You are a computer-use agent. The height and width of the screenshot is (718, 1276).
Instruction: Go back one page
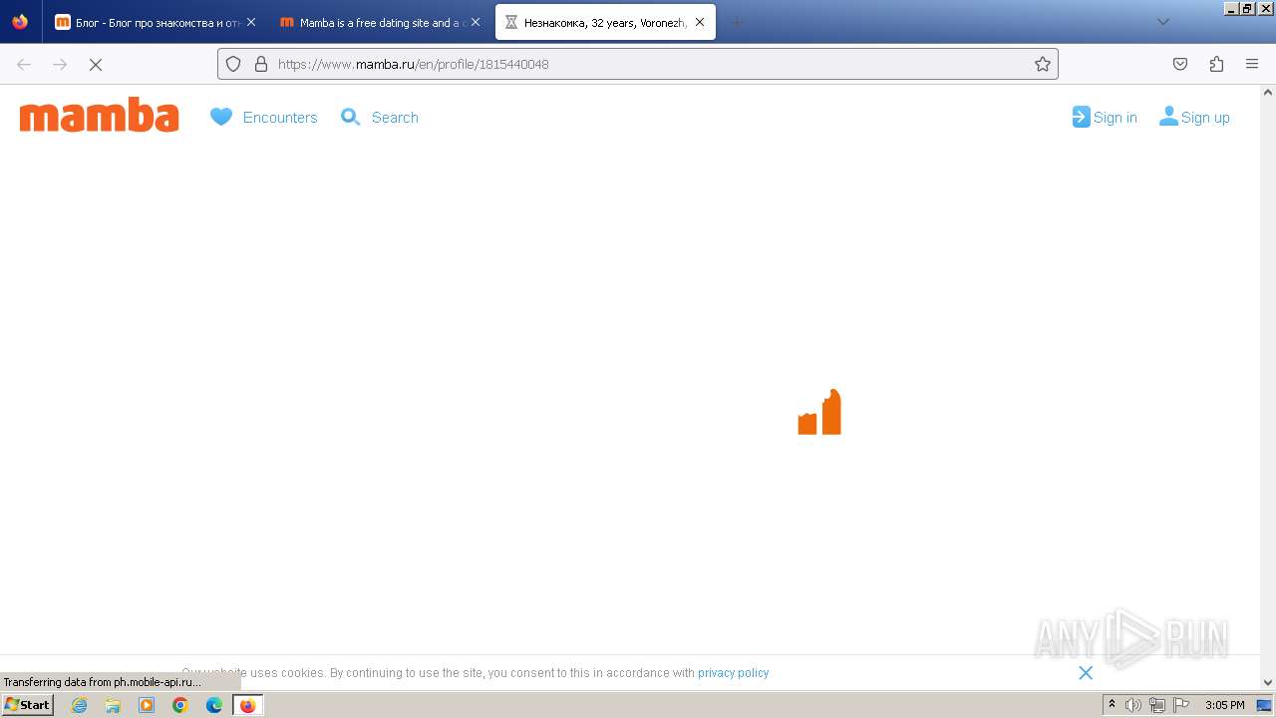tap(24, 64)
